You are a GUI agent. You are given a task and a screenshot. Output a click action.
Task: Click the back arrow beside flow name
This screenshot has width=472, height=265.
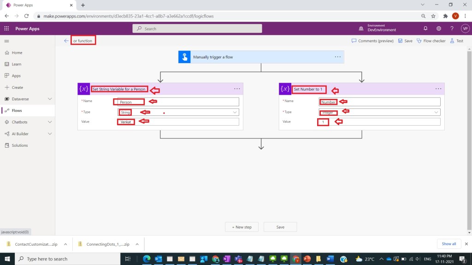pos(66,41)
